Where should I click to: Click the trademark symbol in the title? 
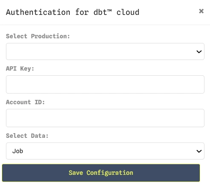pyautogui.click(x=109, y=11)
